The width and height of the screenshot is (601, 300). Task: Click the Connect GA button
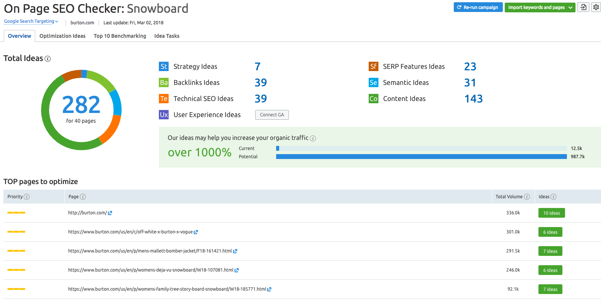(x=272, y=115)
